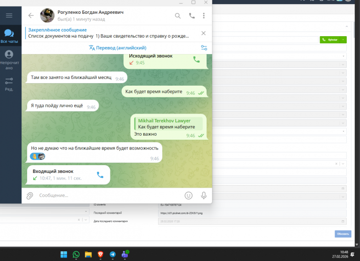Attach a file with the paperclip icon
360x261 pixels.
point(30,196)
